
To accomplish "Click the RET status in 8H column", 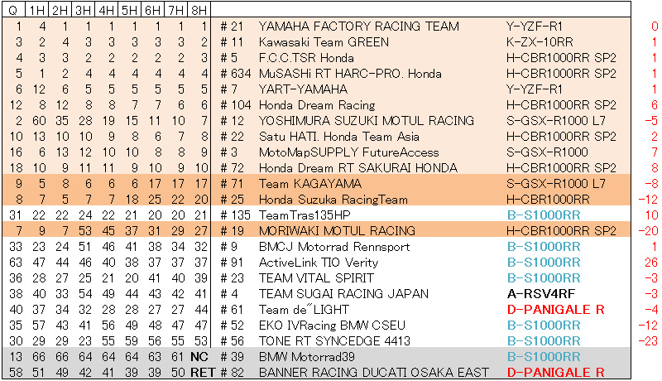I will (203, 373).
